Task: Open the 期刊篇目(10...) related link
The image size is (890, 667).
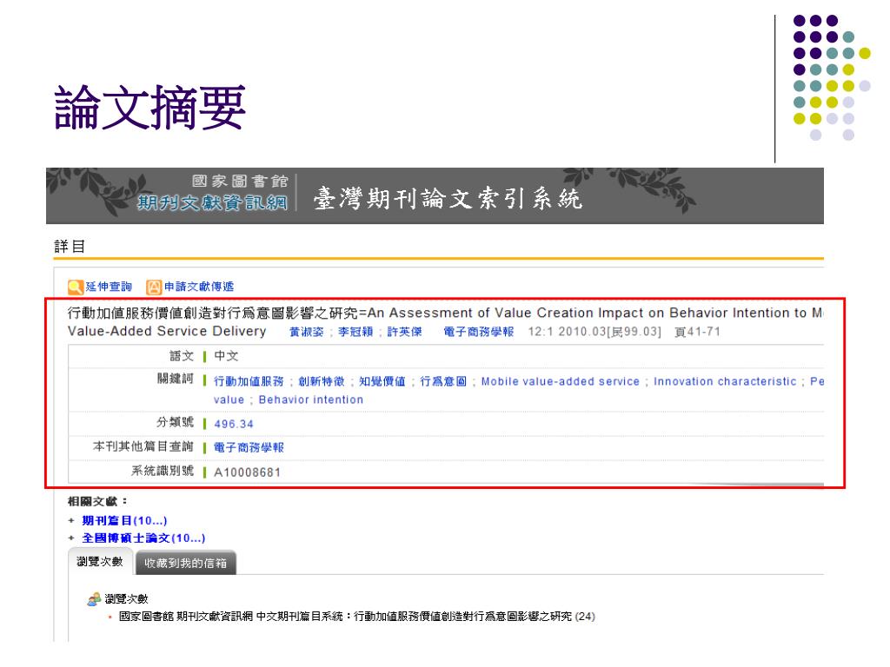Action: [124, 521]
